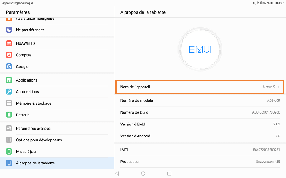Screen dimensions: 286x178
Task: Tap the EMUI logo circle
Action: pyautogui.click(x=200, y=49)
